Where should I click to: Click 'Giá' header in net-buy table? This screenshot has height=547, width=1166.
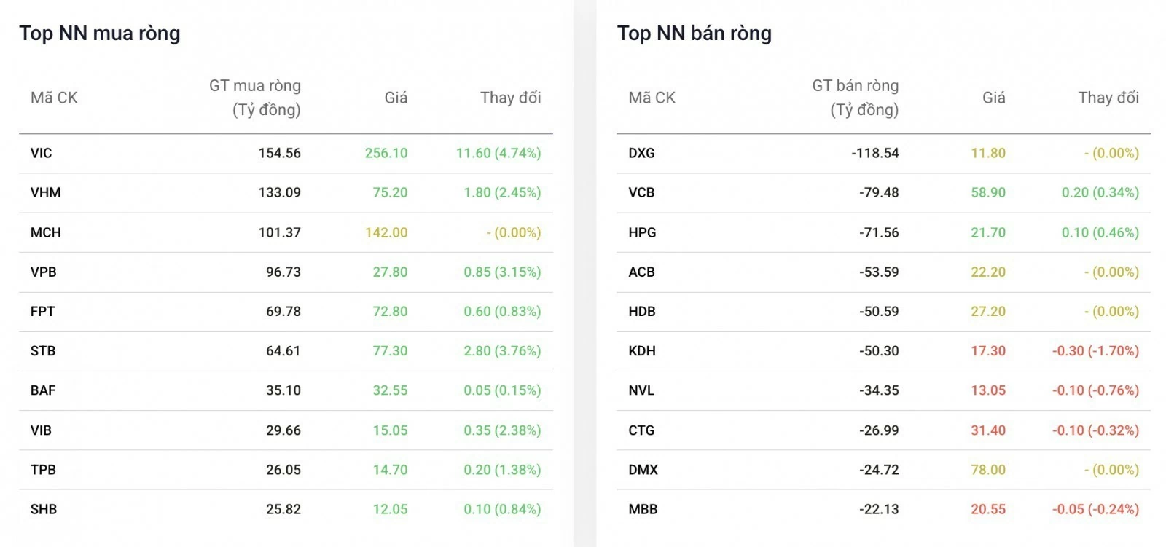pyautogui.click(x=396, y=98)
